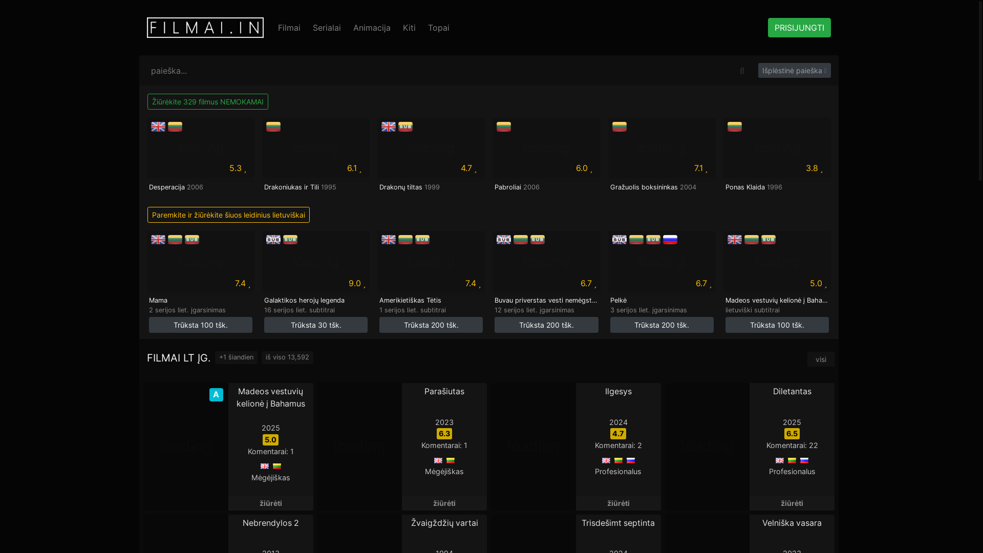Image resolution: width=983 pixels, height=553 pixels.
Task: Open the Diletantas title link
Action: [792, 392]
